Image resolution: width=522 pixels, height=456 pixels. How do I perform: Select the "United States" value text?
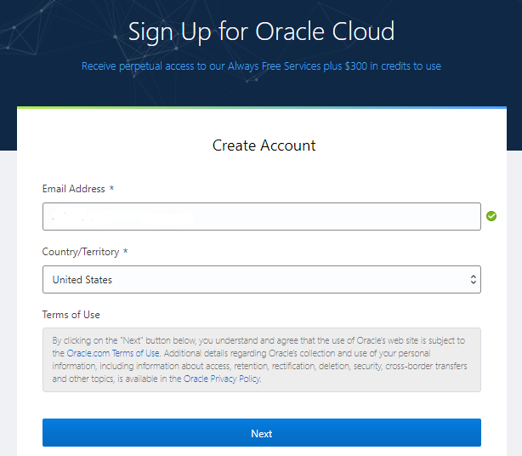pos(82,279)
